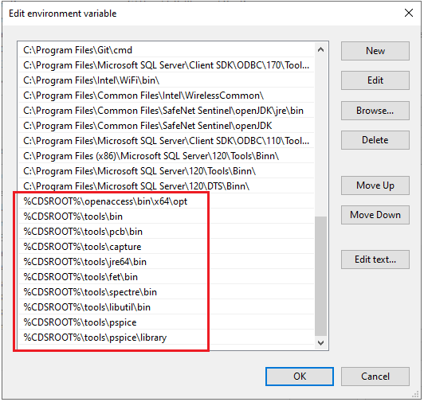Click the scrollbar up arrow
Screen dimensions: 424x402
[x=320, y=49]
